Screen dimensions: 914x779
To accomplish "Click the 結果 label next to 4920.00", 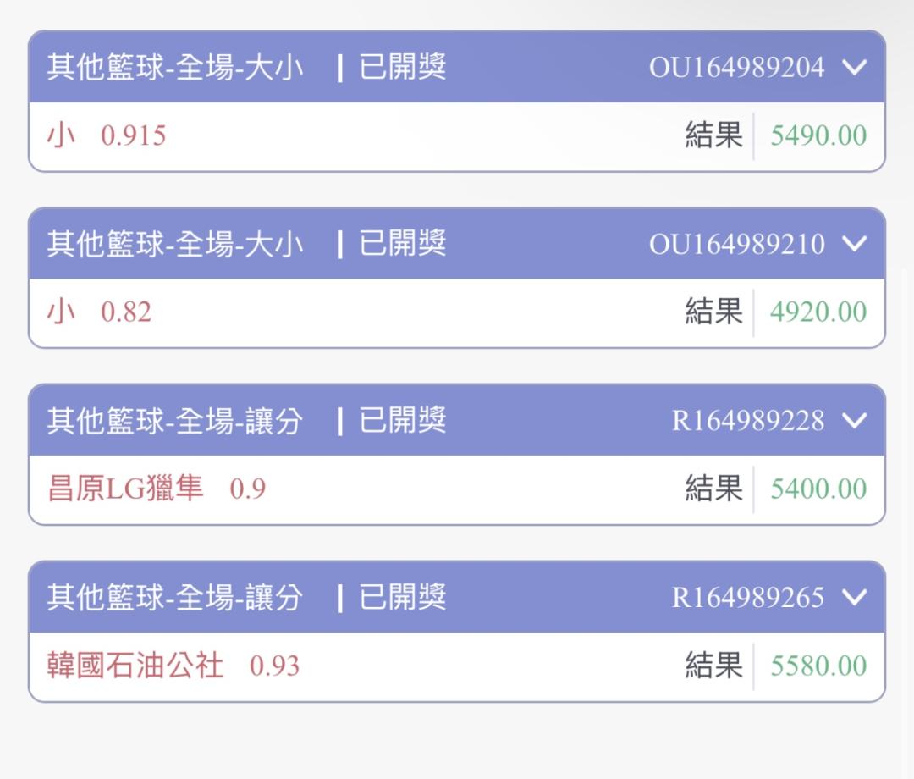I will 713,312.
